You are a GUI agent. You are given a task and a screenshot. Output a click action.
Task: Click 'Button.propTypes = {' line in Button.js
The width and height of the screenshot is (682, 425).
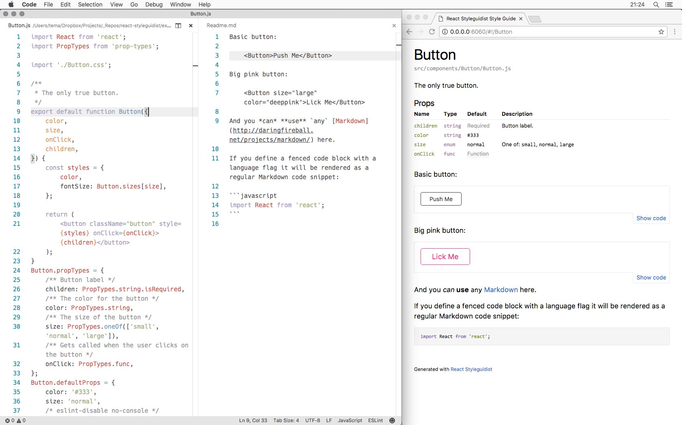coord(67,271)
